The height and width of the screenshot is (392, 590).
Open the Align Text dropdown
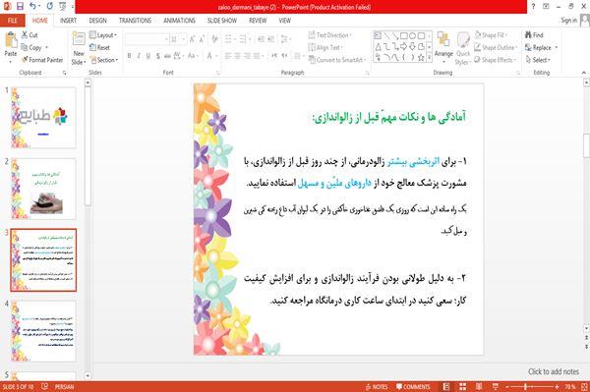click(325, 47)
